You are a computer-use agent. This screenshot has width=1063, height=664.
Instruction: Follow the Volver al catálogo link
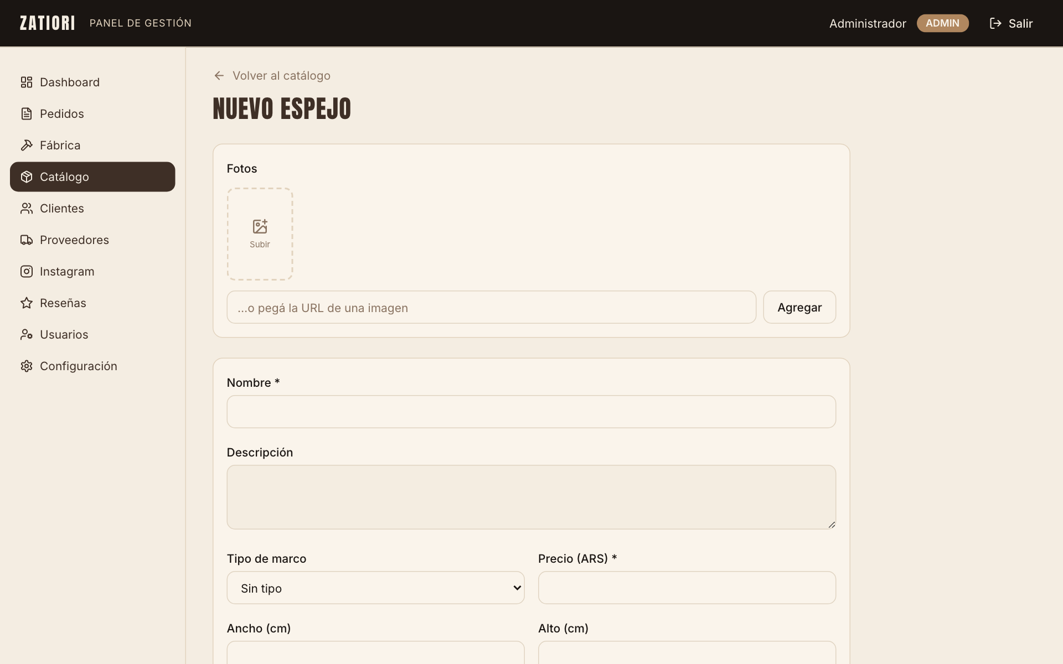click(x=272, y=76)
